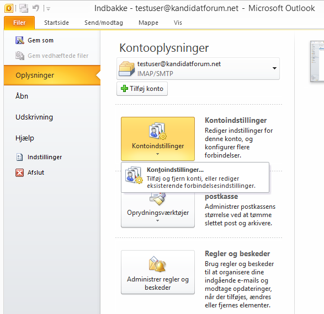
Task: Open the Send/modtag ribbon tab
Action: click(x=104, y=23)
